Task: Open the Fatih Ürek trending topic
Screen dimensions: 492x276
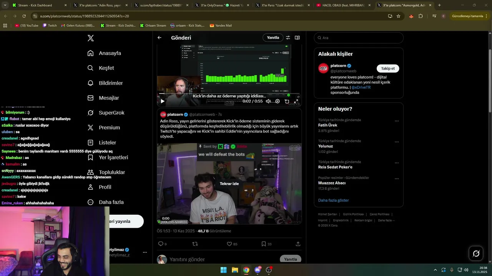Action: coord(327,125)
